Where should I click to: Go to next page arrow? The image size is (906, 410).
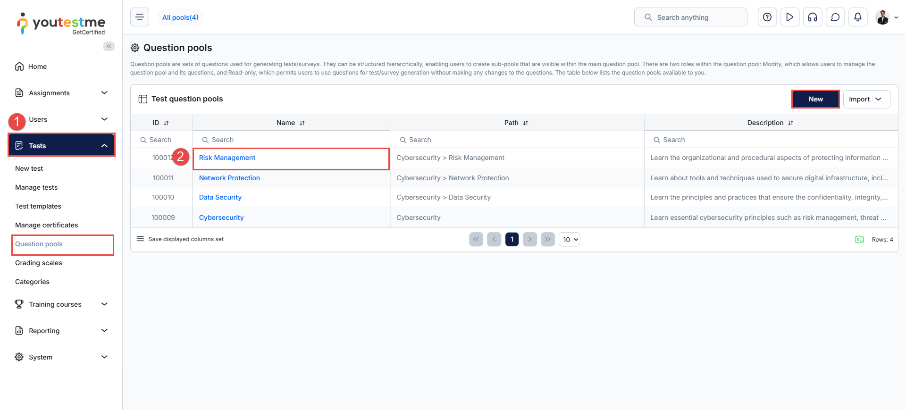529,240
